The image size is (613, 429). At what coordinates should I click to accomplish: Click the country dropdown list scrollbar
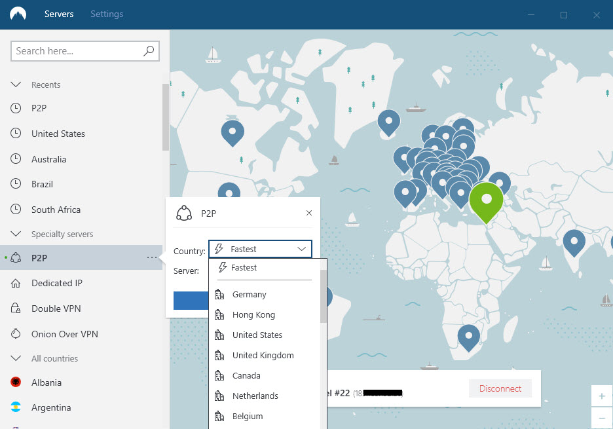(324, 296)
